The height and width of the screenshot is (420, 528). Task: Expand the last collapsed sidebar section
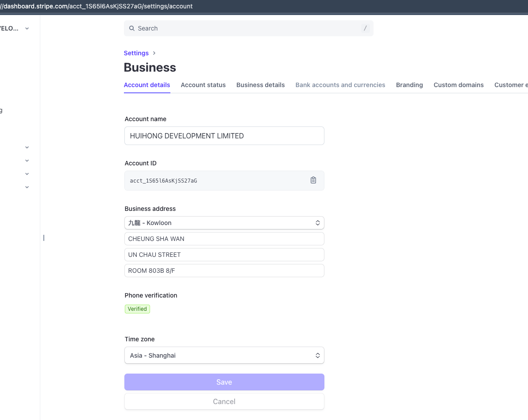(27, 187)
